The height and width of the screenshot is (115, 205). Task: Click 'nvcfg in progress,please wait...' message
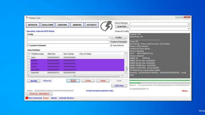(100, 91)
